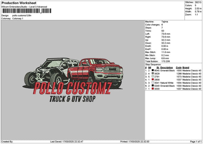203x144 pixels.
Task: Select the Left value 73.6 mm
Action: point(166,34)
